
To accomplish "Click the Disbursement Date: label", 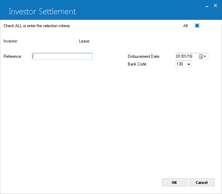I will click(x=144, y=56).
